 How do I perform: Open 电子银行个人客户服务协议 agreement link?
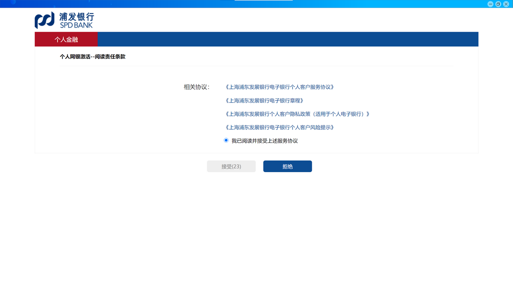[279, 87]
